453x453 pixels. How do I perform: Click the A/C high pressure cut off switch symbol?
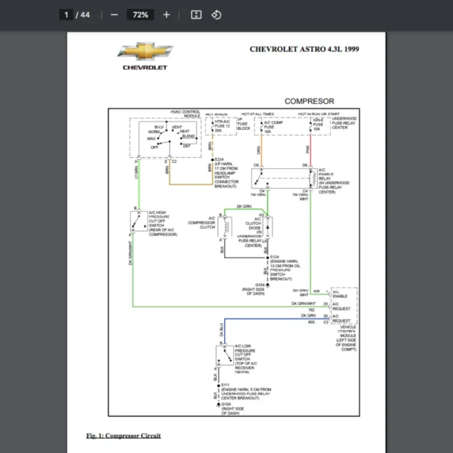(137, 221)
